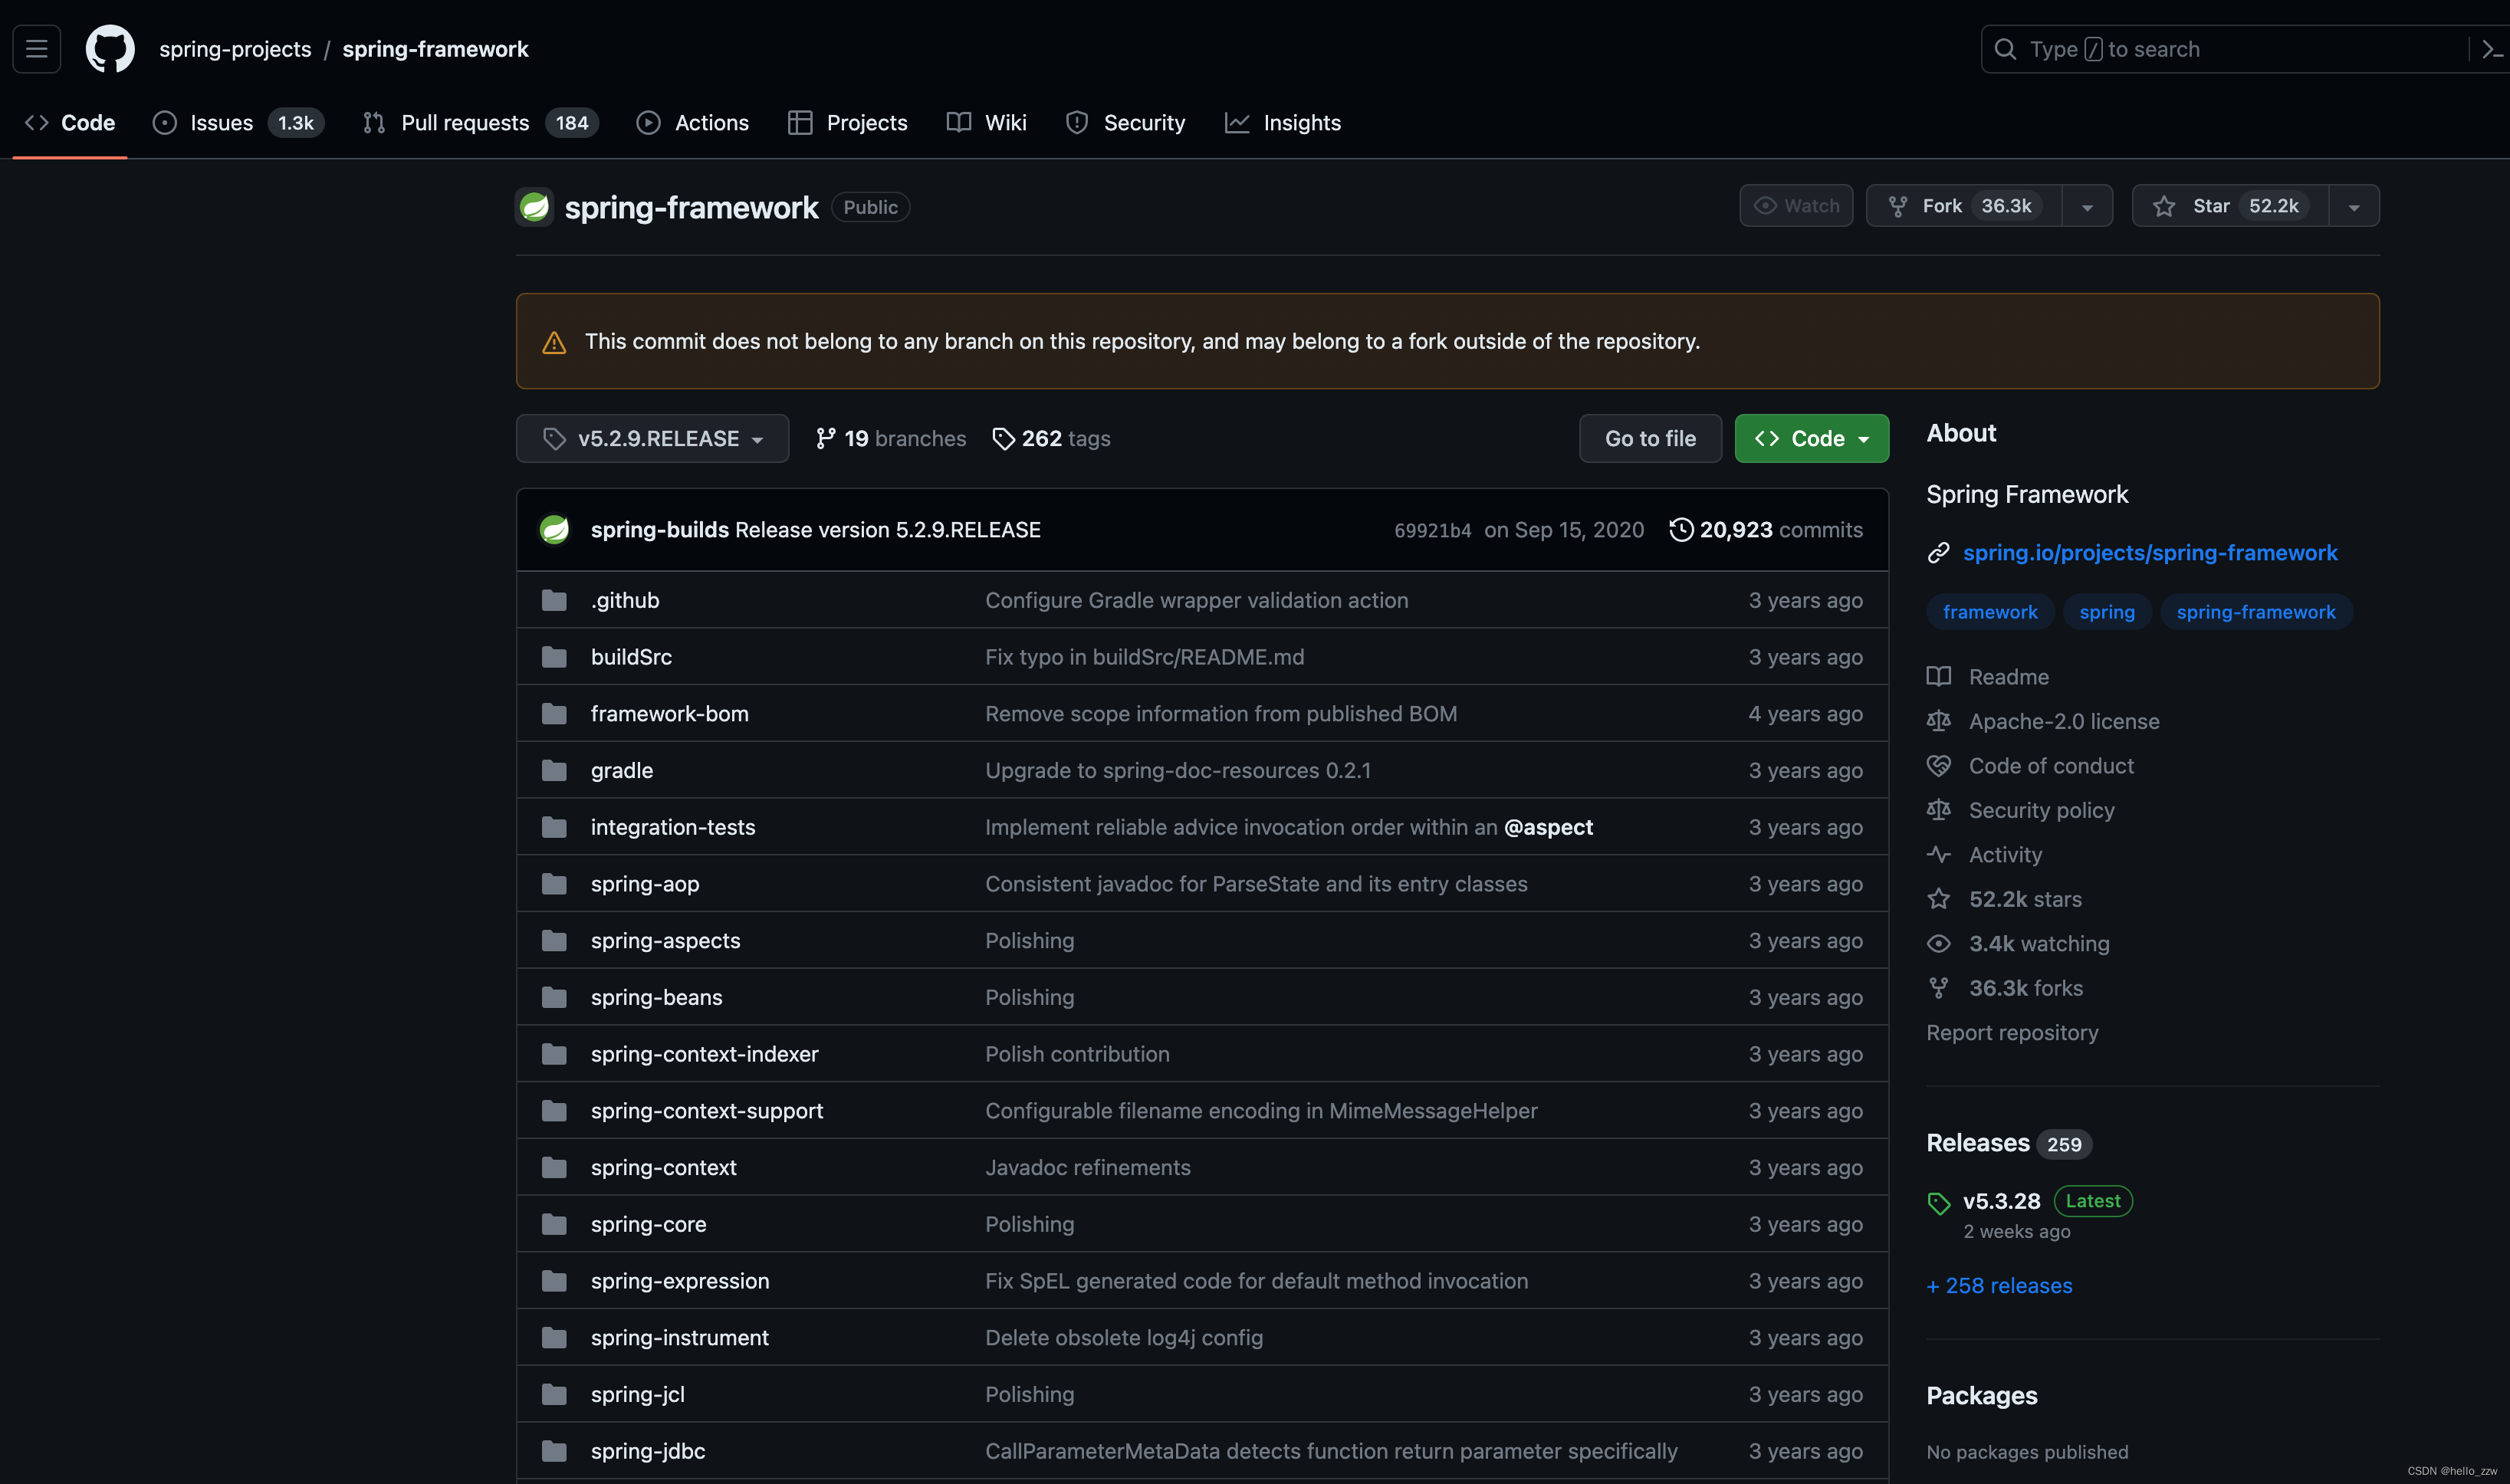Click the warning triangle in the banner
2510x1484 pixels.
pyautogui.click(x=554, y=343)
